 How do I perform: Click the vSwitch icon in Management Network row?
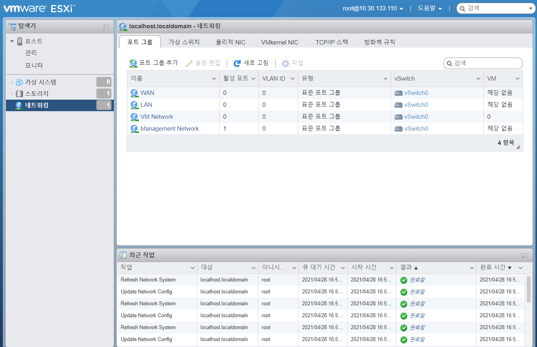click(x=399, y=129)
